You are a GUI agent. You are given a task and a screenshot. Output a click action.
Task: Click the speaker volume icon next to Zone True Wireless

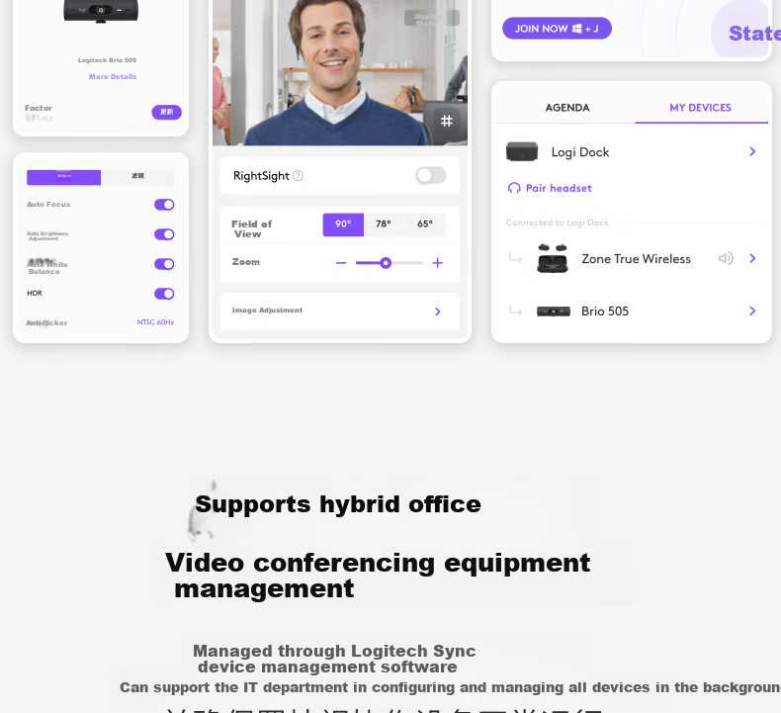click(726, 258)
